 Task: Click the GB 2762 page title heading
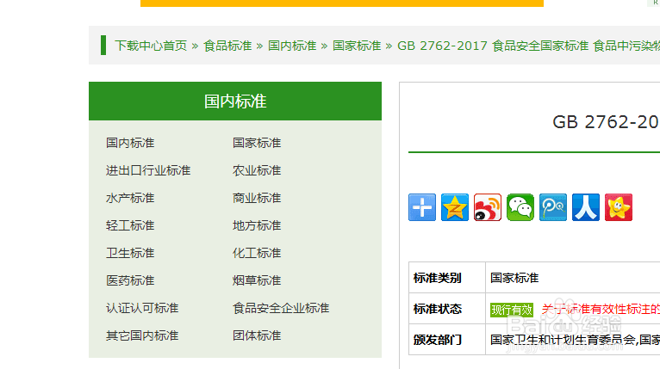point(606,122)
